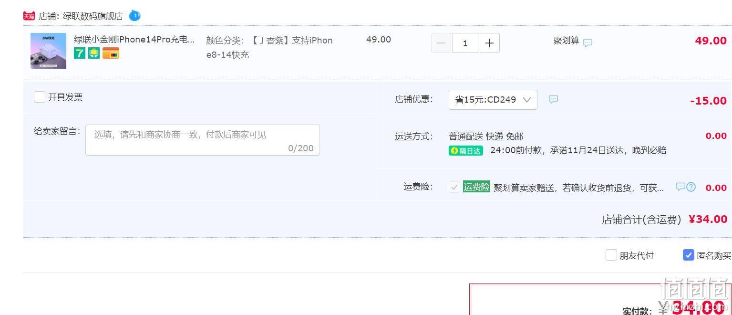The height and width of the screenshot is (315, 732).
Task: Click the quantity input field showing 1
Action: (465, 43)
